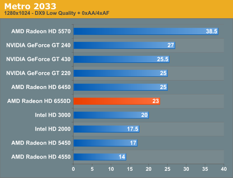Click the 27 value on GT 240 bar
Image resolution: width=233 pixels, height=178 pixels.
click(171, 45)
